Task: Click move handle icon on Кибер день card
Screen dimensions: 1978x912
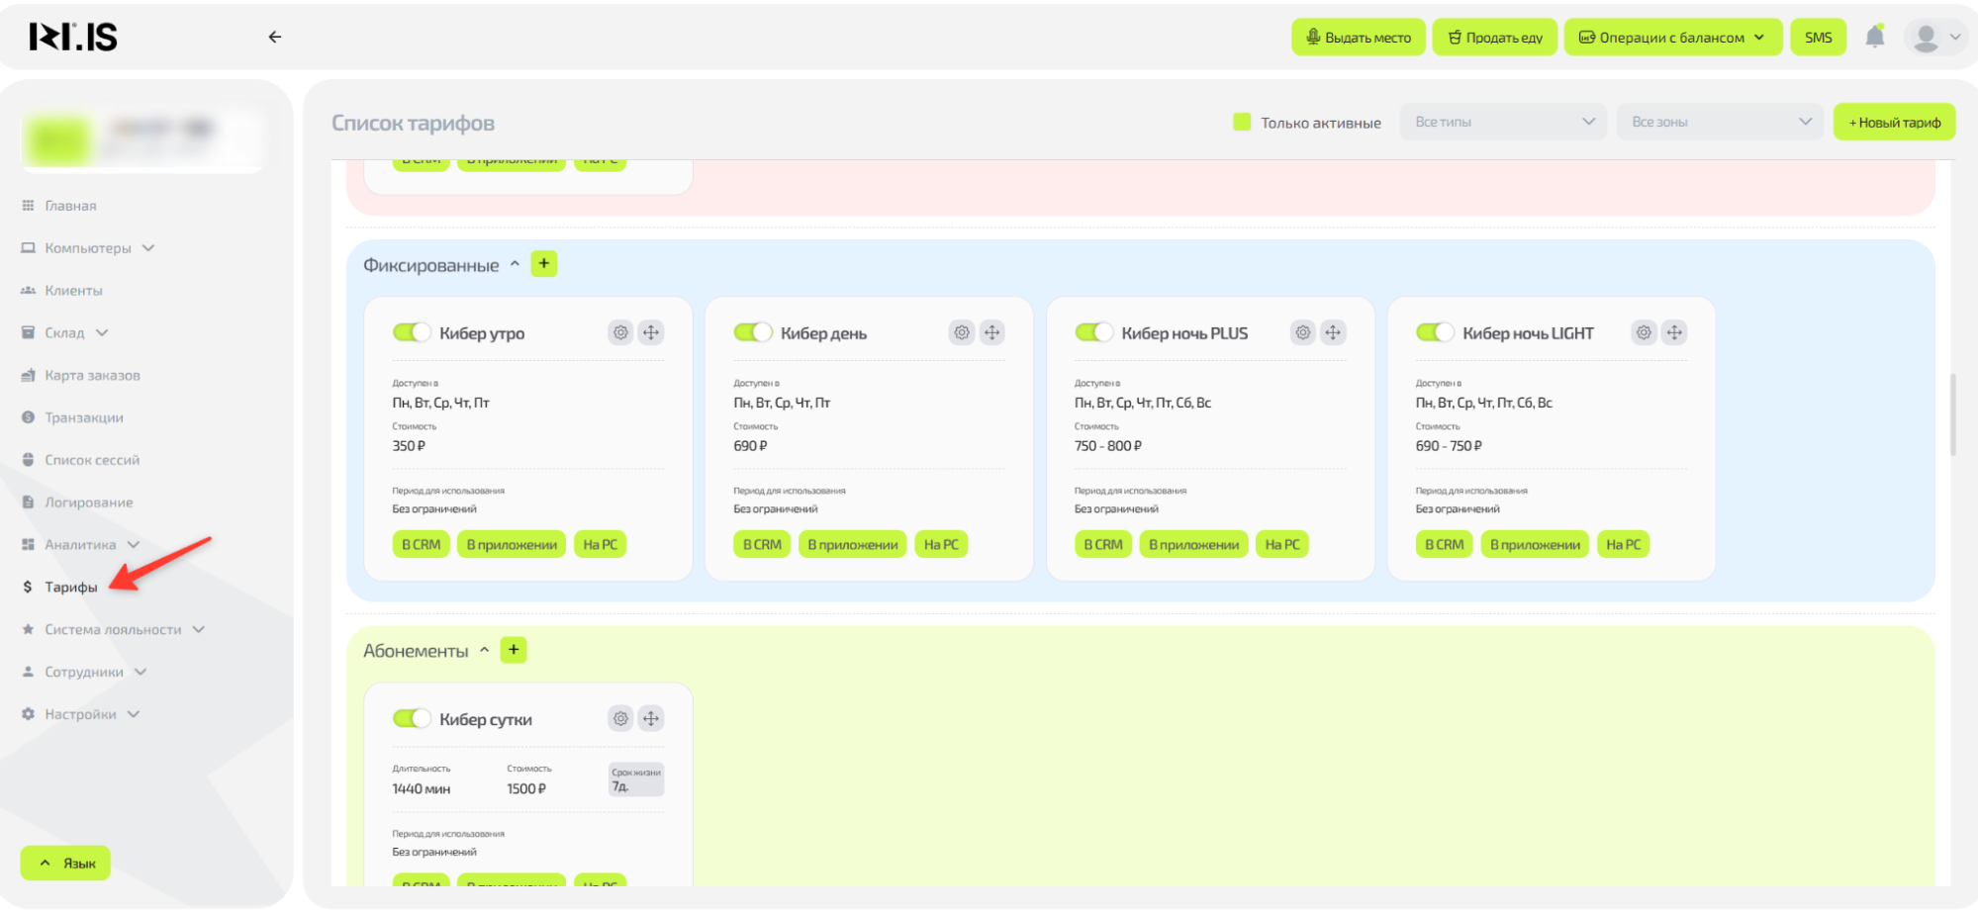Action: tap(992, 332)
